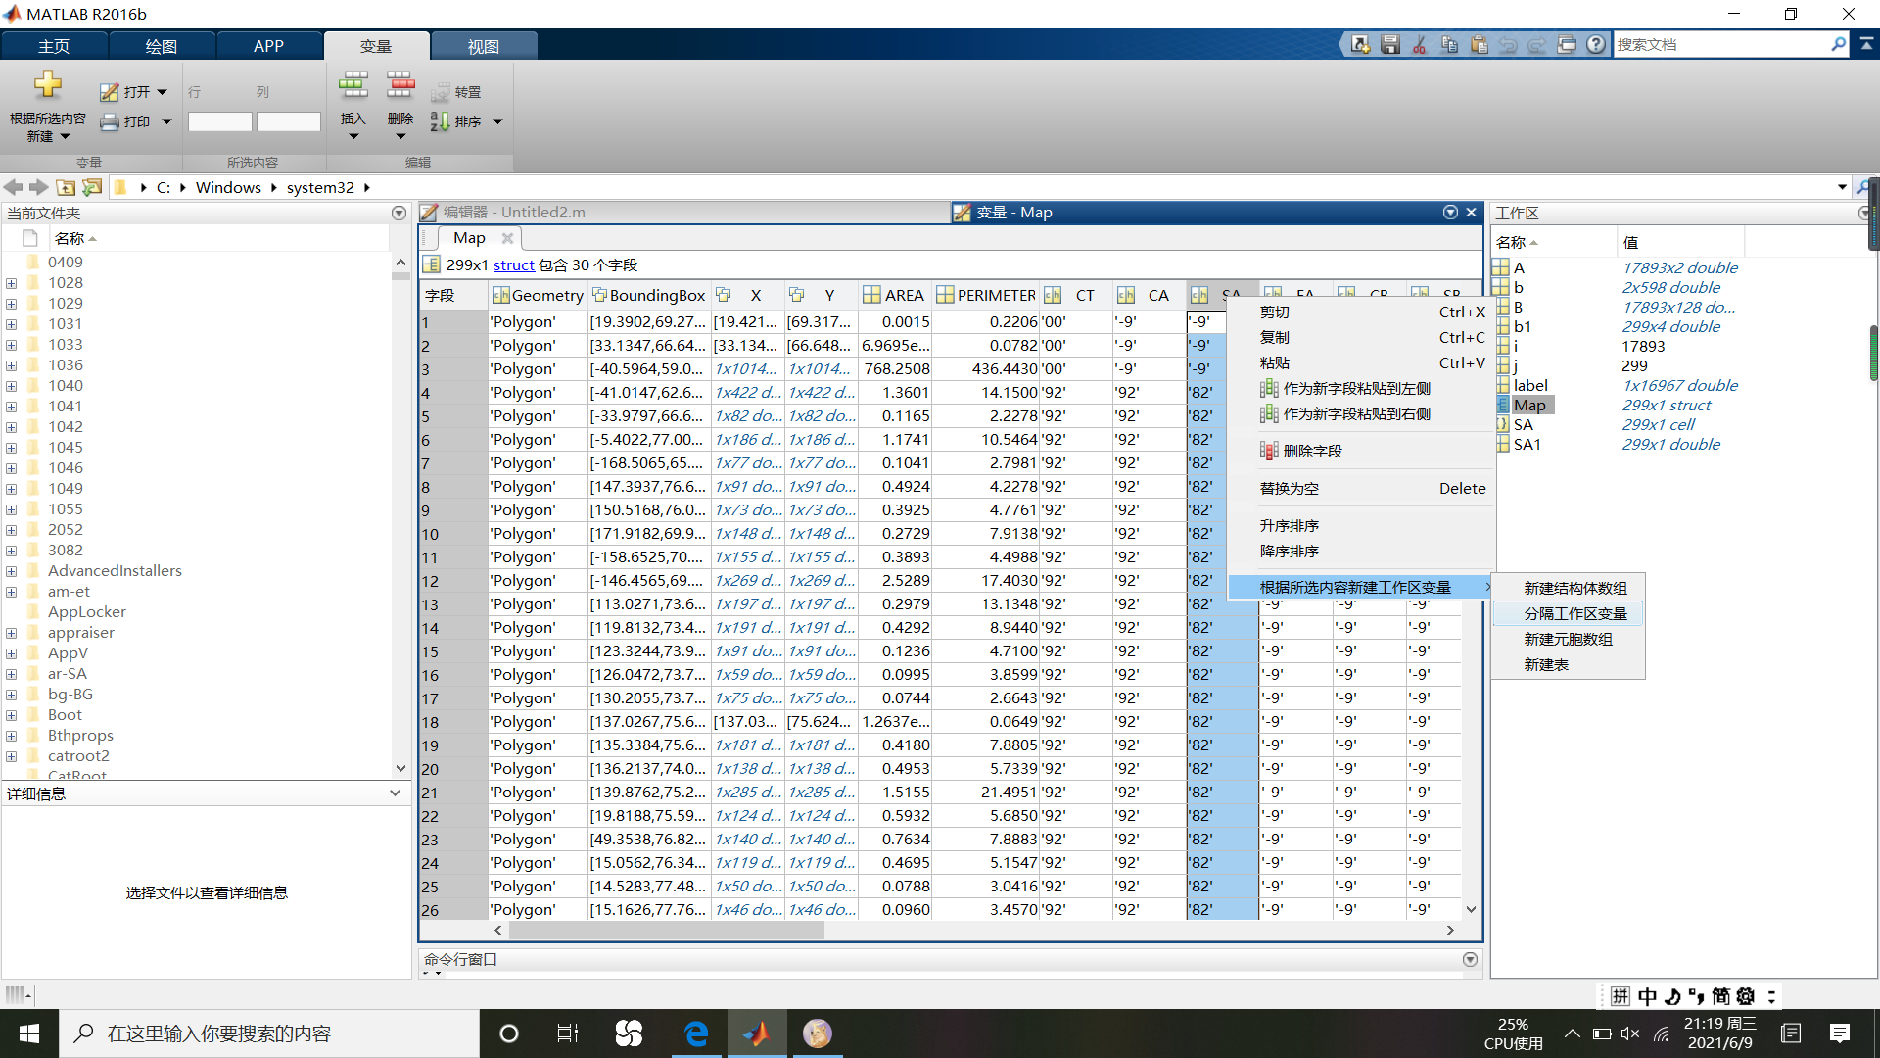Click the Sort (排序) icon
Image resolution: width=1880 pixels, height=1058 pixels.
[441, 121]
